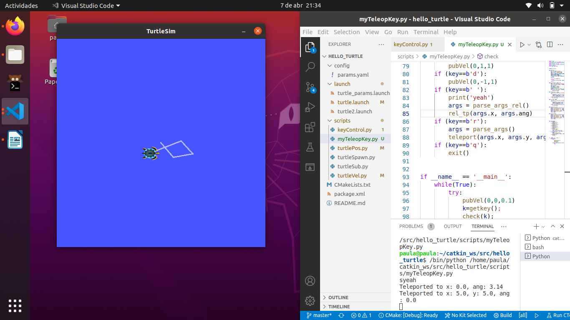Viewport: 570px width, 320px height.
Task: Split the editor to the right
Action: (x=550, y=45)
